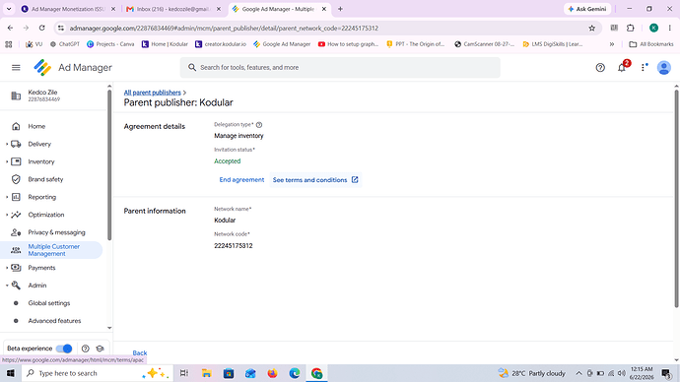Click the Back button
680x382 pixels.
[140, 353]
